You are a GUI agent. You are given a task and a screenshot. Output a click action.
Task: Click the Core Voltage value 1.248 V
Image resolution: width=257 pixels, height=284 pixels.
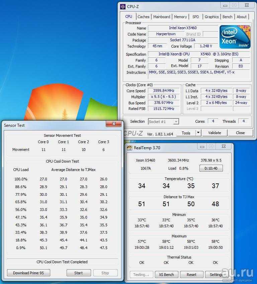click(x=206, y=46)
